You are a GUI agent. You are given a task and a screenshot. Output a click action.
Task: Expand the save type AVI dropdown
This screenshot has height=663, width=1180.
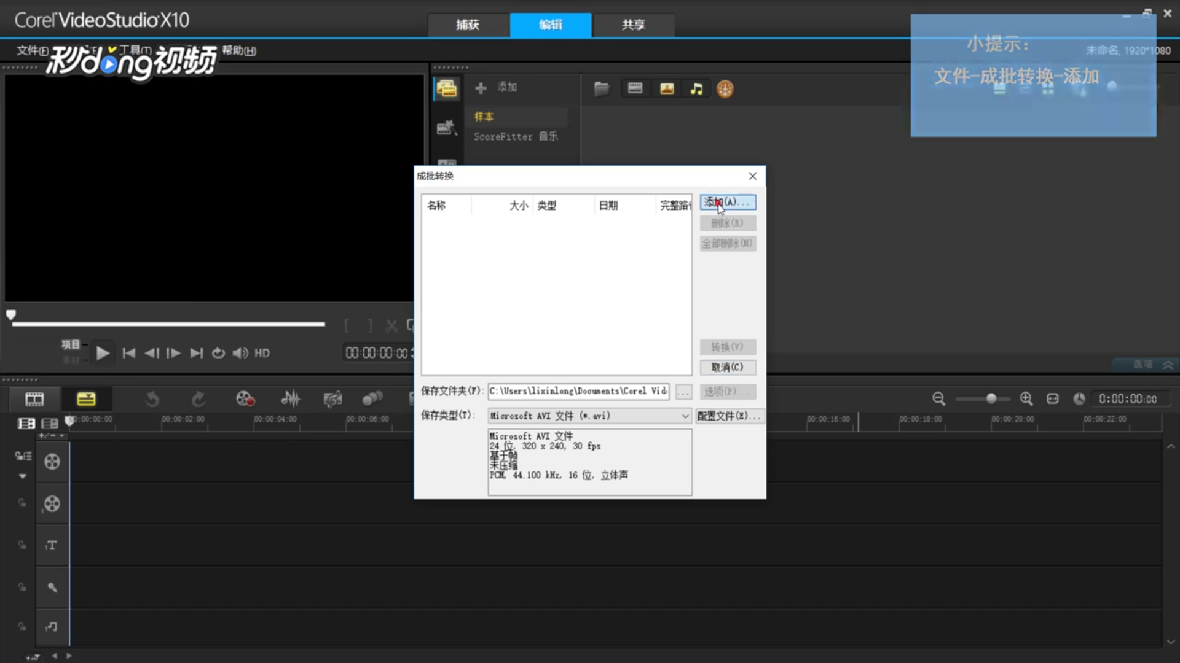pyautogui.click(x=685, y=416)
